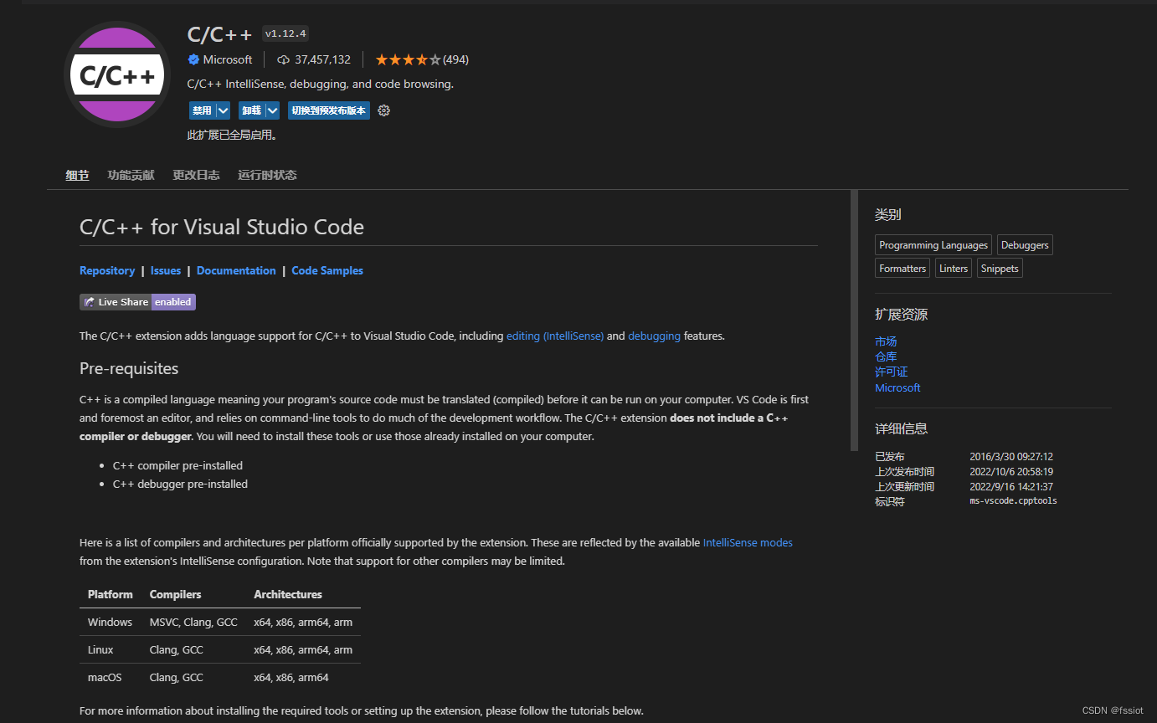Click the Linux row in platform table
This screenshot has width=1157, height=723.
point(220,649)
